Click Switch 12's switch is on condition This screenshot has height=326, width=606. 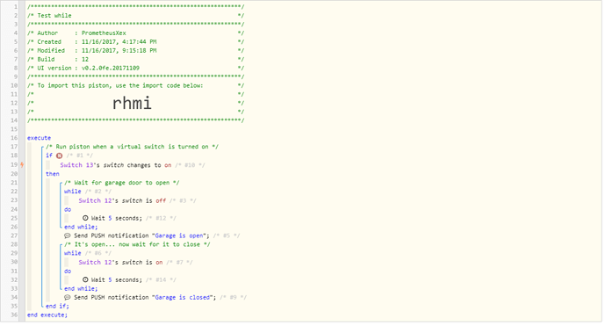click(120, 262)
